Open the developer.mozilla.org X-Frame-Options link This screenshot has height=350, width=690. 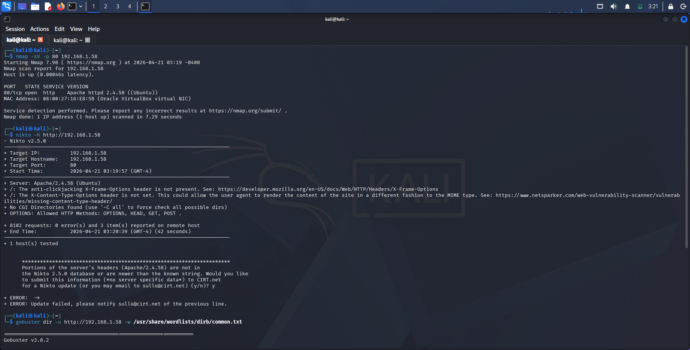click(328, 189)
